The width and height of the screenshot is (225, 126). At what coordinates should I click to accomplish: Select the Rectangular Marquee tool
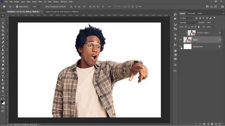pyautogui.click(x=3, y=20)
